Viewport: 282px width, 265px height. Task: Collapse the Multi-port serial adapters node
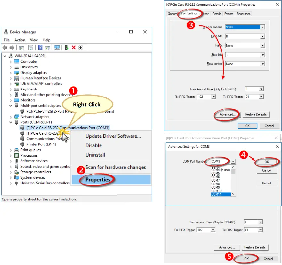tap(11, 106)
